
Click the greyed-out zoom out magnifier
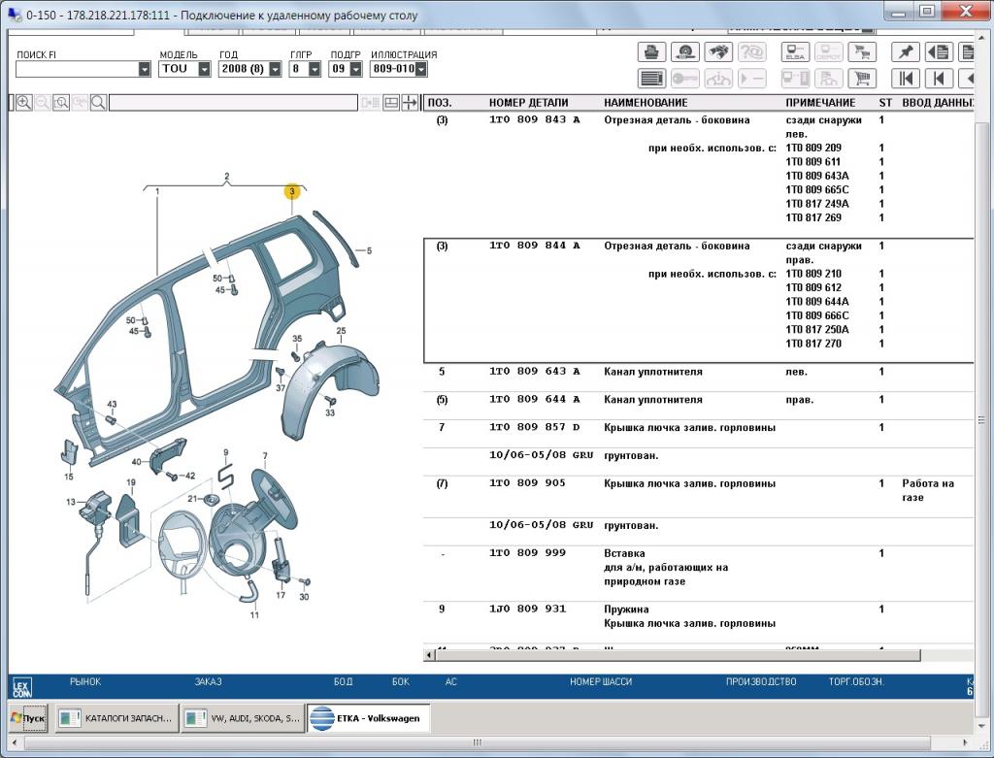pos(43,103)
